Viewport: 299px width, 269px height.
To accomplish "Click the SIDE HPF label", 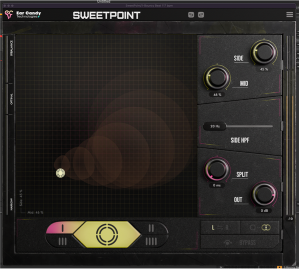I will pos(240,140).
